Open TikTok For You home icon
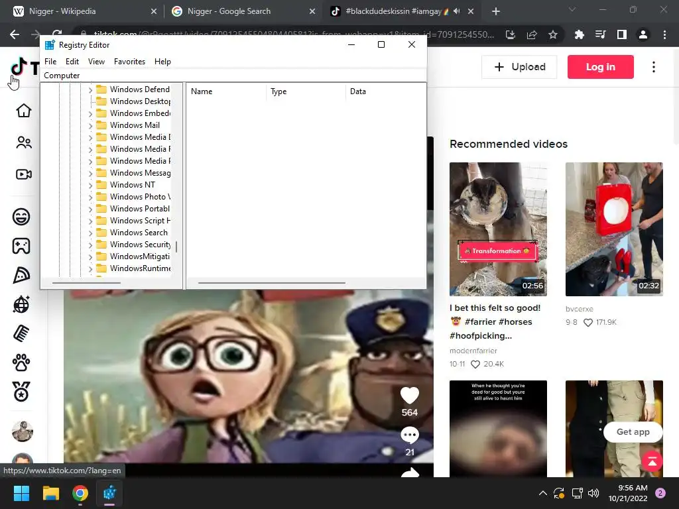 click(x=23, y=111)
